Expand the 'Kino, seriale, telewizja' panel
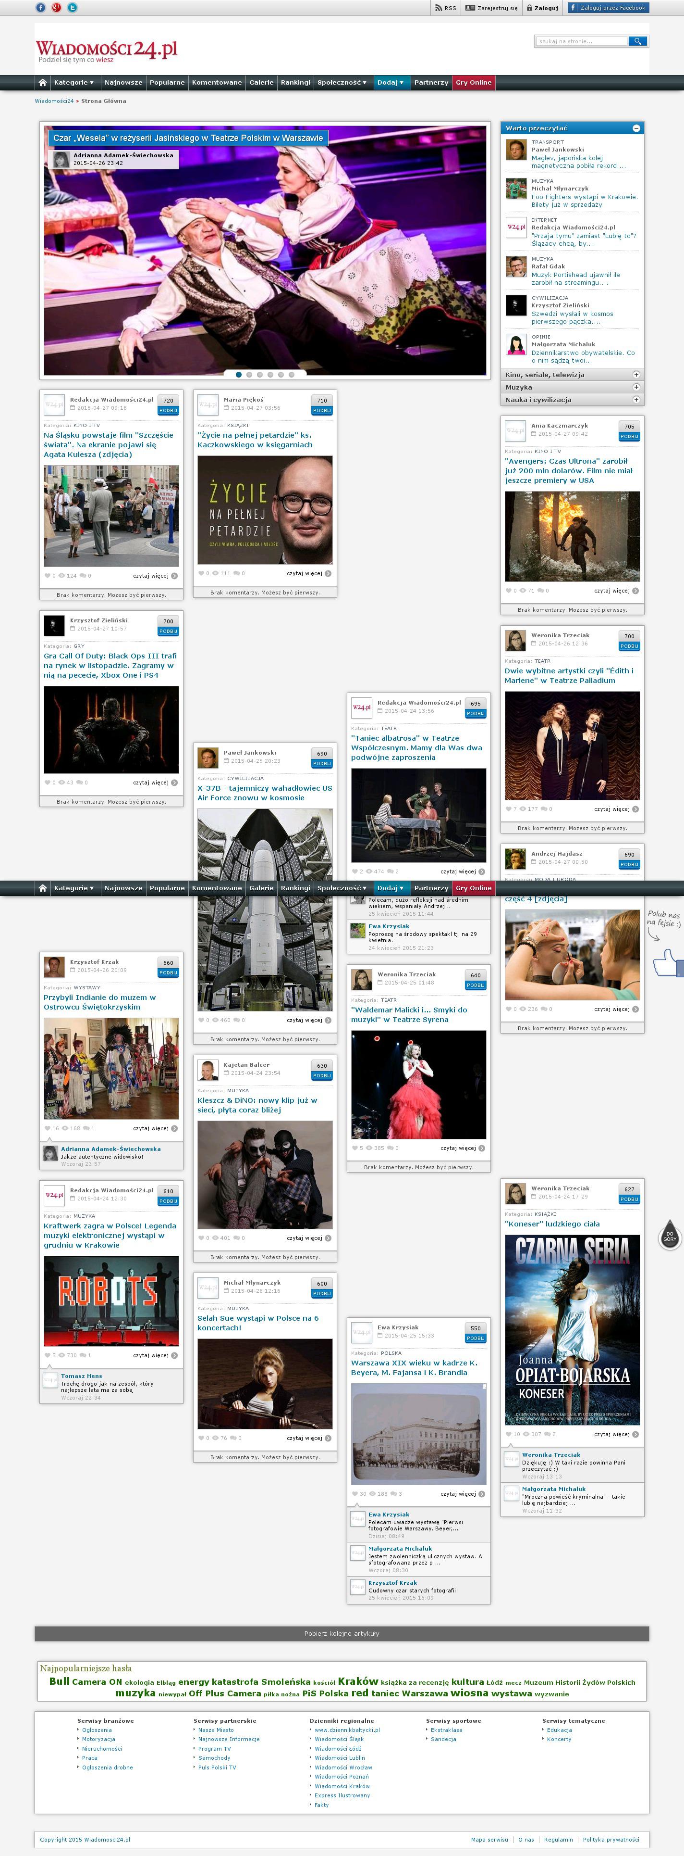This screenshot has width=684, height=1856. pos(636,375)
